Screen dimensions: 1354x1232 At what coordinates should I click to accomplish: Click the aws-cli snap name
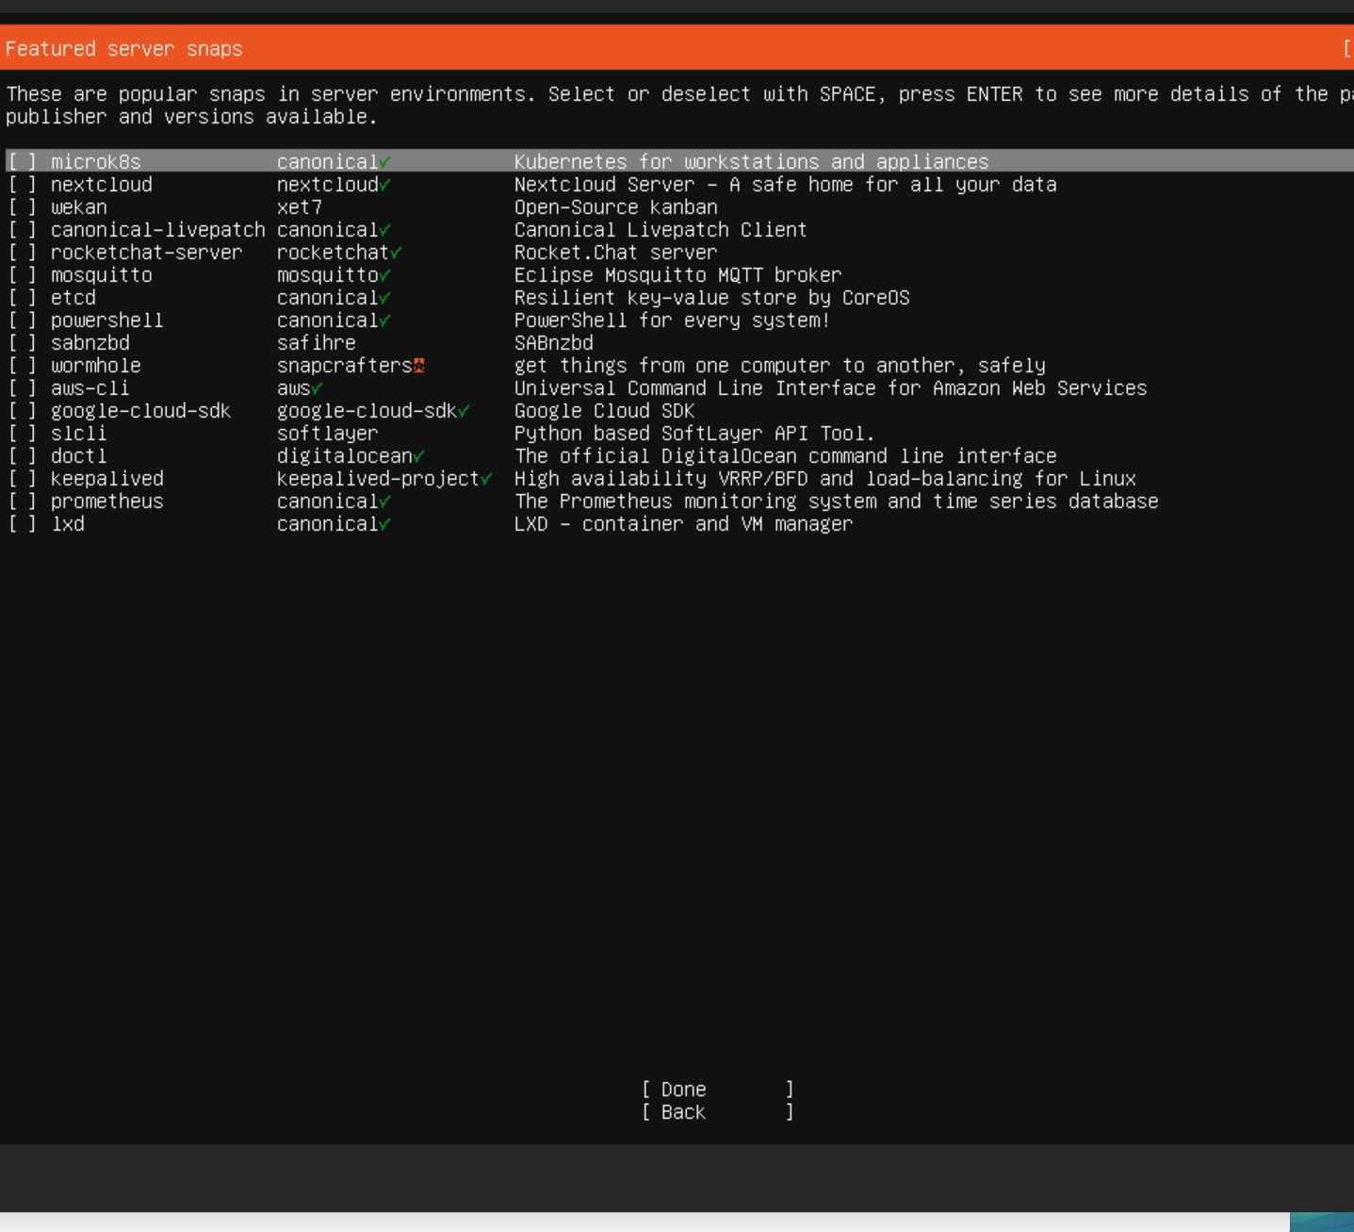(90, 388)
